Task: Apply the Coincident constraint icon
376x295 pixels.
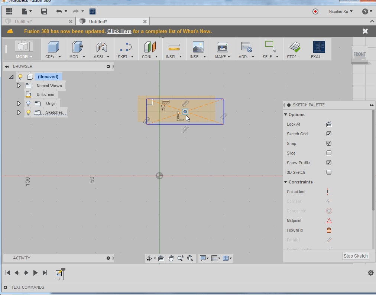Action: [x=329, y=192]
